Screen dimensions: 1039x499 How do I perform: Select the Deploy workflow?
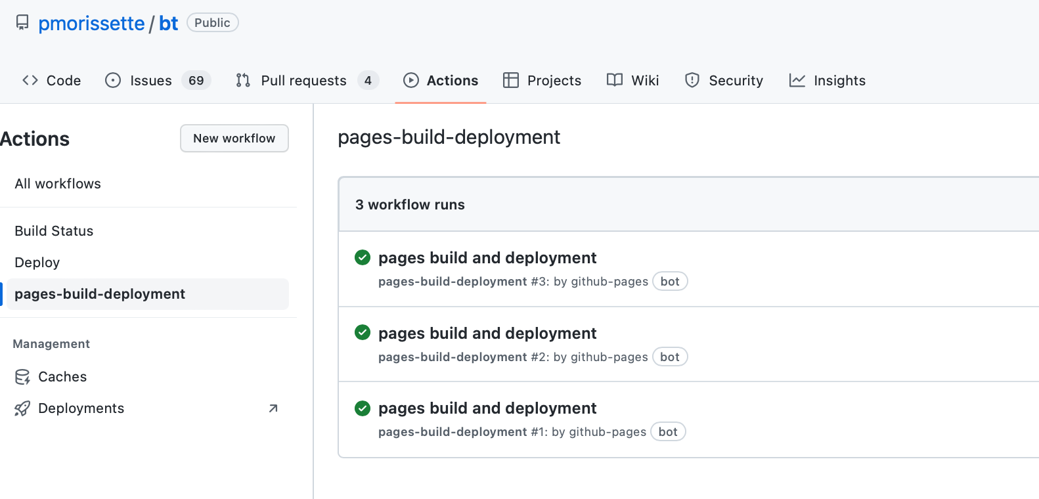coord(37,263)
